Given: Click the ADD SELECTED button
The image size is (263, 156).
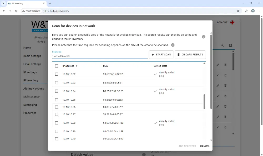Looking at the screenshot, I should click(187, 146).
